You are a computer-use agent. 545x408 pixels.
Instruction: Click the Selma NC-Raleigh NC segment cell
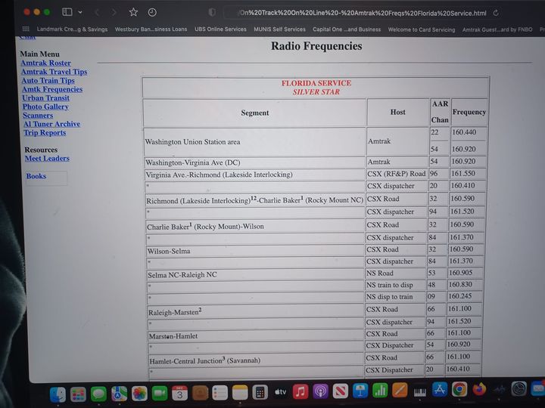click(x=255, y=275)
